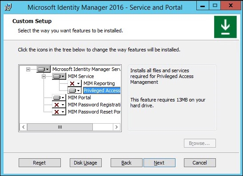Proceed with the Next button

pos(159,163)
